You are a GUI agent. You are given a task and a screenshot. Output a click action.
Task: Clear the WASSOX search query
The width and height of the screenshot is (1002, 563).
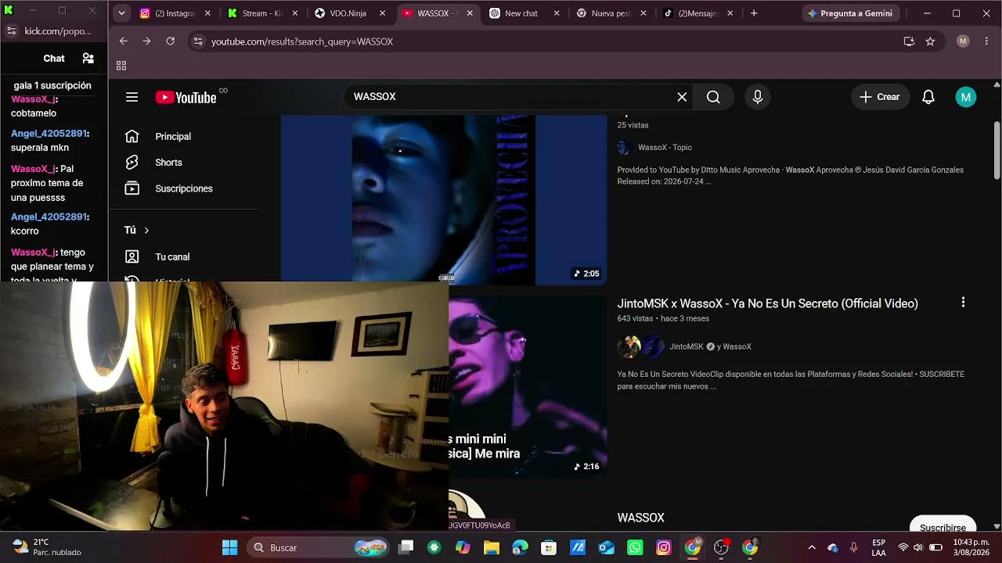click(682, 97)
